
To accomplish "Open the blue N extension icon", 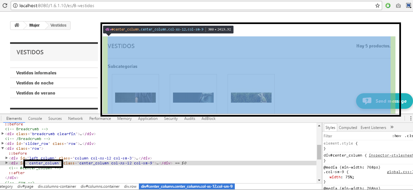I will pyautogui.click(x=408, y=6).
